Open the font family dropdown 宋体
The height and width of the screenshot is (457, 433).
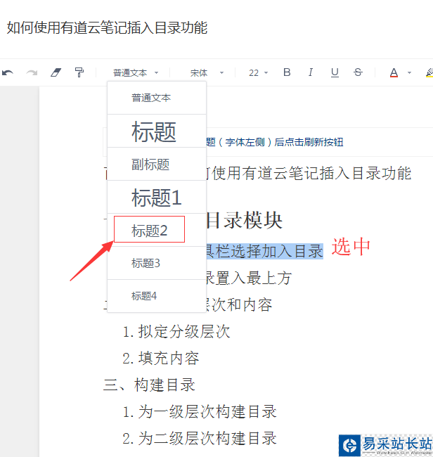click(x=207, y=72)
